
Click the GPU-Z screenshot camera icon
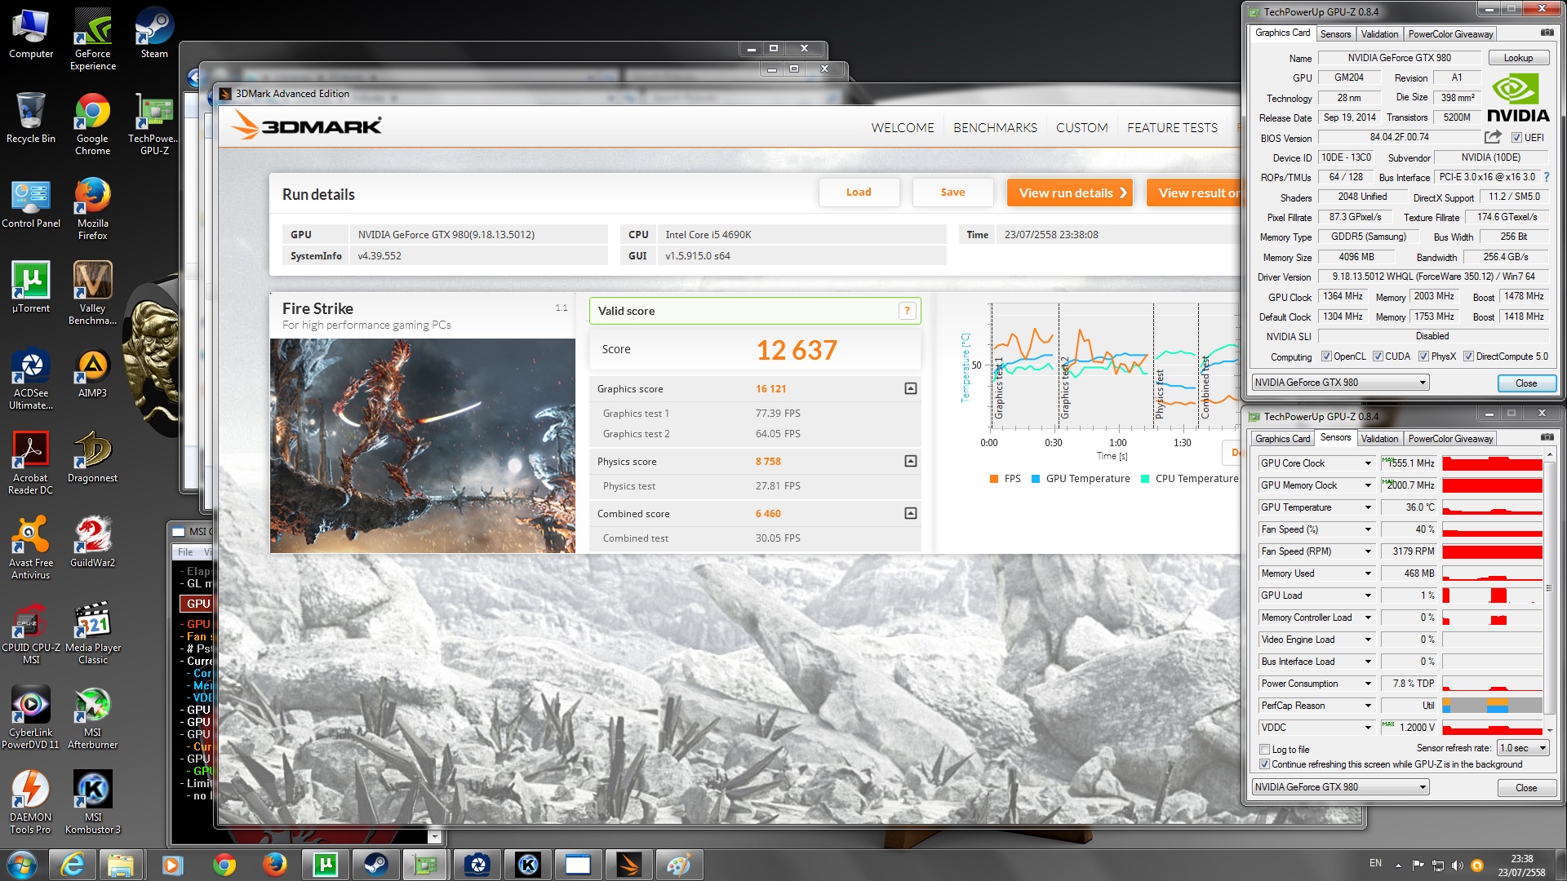1547,33
